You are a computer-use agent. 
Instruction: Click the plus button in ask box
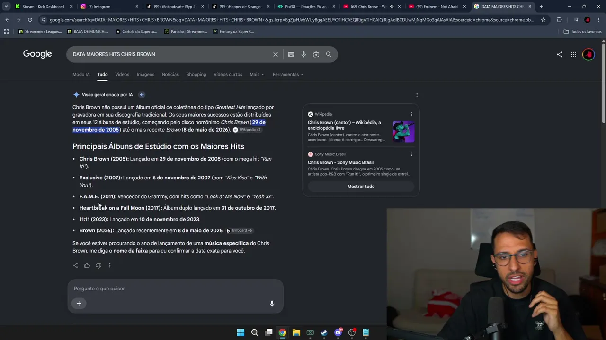point(79,303)
